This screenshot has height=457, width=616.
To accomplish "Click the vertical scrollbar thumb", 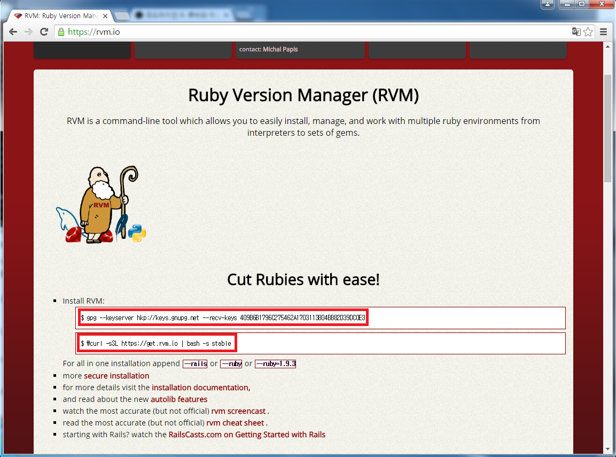I will coord(608,128).
